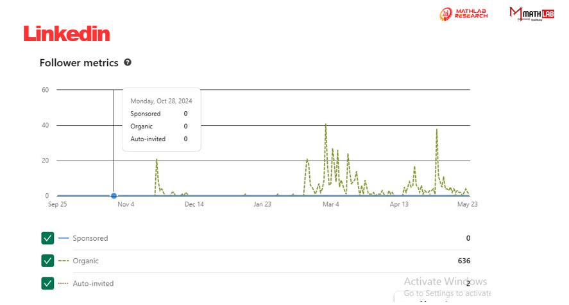Viewport: 569px width, 305px height.
Task: Click the Jan 23 axis label
Action: [x=262, y=204]
